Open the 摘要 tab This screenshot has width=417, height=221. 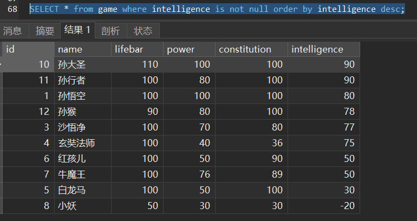44,30
